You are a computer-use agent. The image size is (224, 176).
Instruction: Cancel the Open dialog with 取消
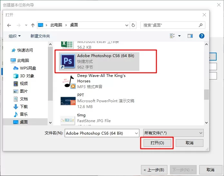[x=190, y=143]
